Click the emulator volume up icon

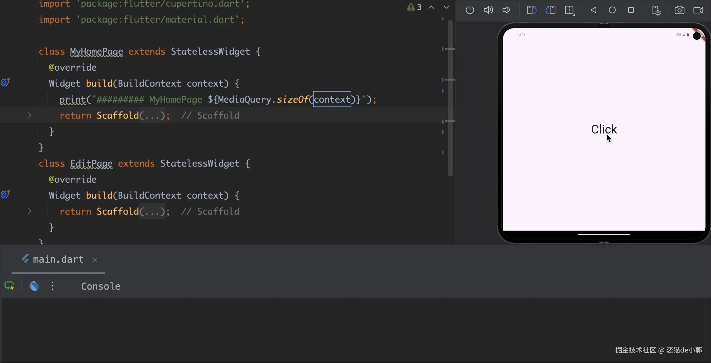coord(488,10)
